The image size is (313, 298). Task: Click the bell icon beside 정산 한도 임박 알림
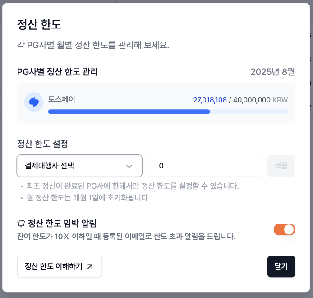pos(21,223)
